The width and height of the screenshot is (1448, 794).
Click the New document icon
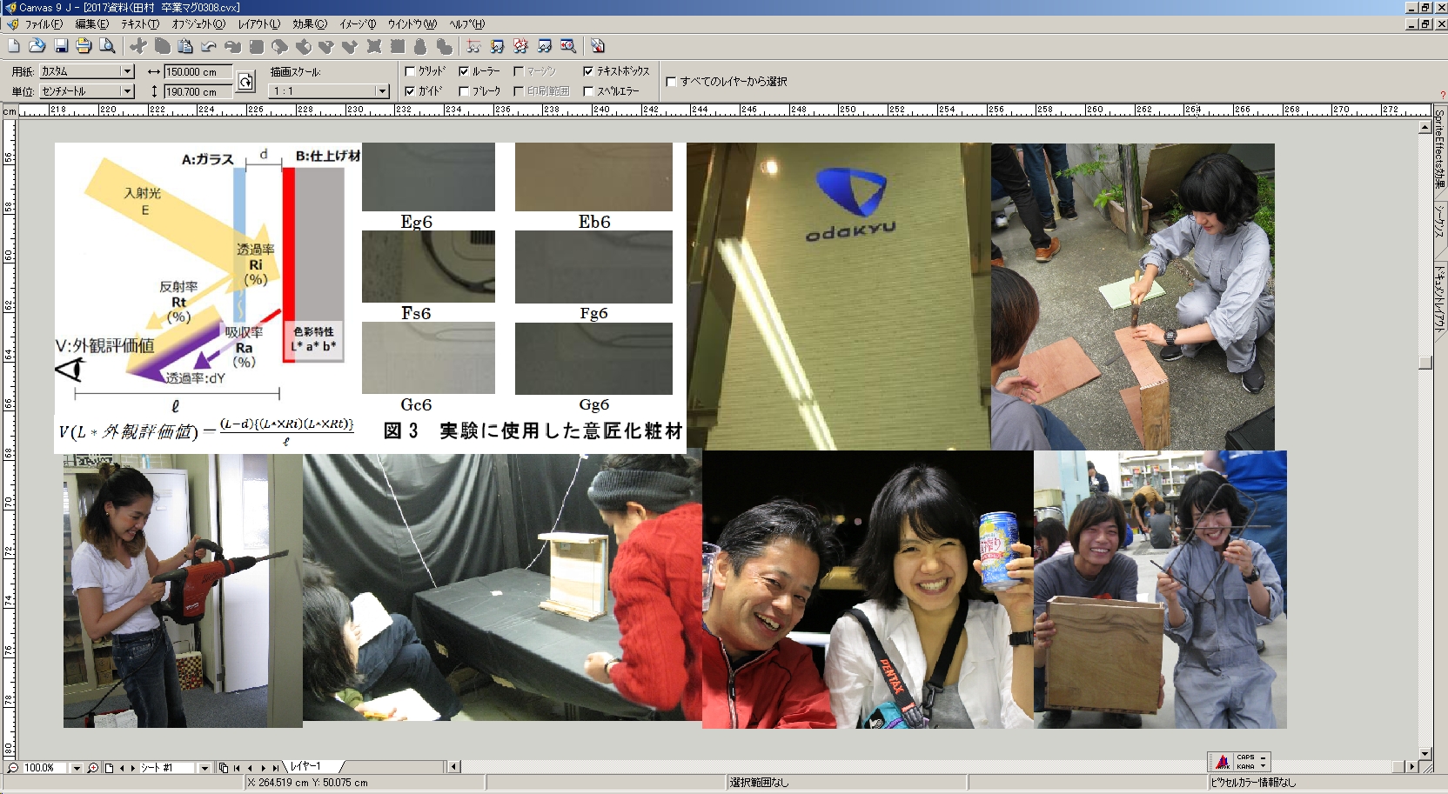click(14, 46)
